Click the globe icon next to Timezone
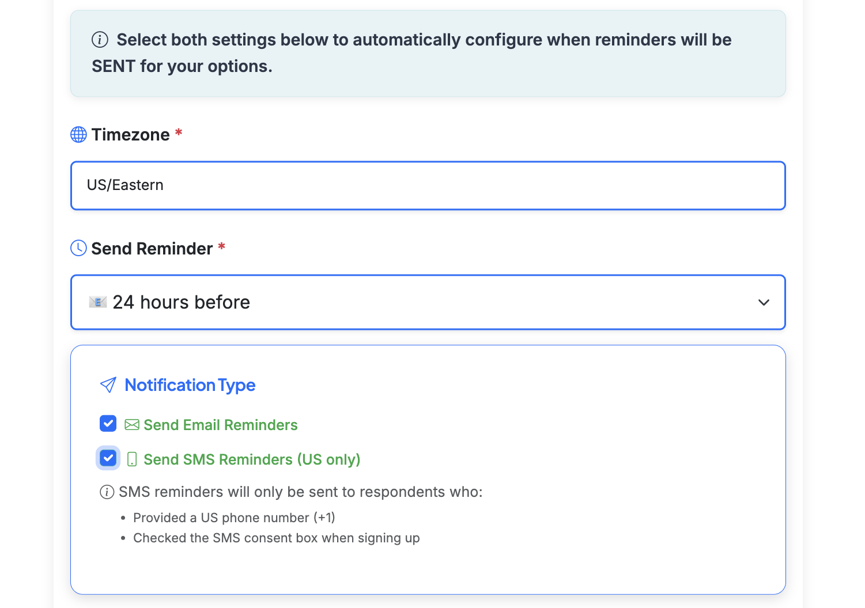 [x=78, y=134]
